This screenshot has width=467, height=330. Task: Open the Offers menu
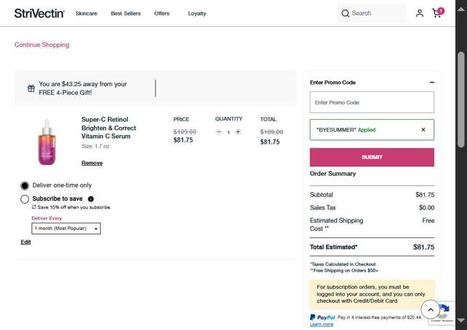[x=162, y=13]
